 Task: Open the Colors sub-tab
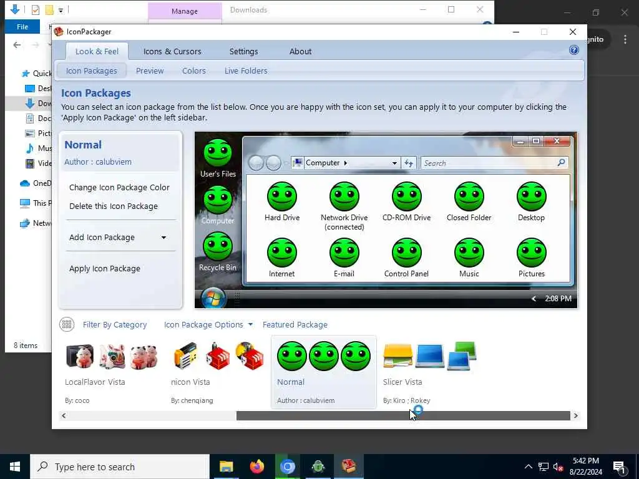(194, 71)
